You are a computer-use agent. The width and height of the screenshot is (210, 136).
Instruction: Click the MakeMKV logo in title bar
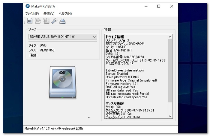[x=28, y=6]
